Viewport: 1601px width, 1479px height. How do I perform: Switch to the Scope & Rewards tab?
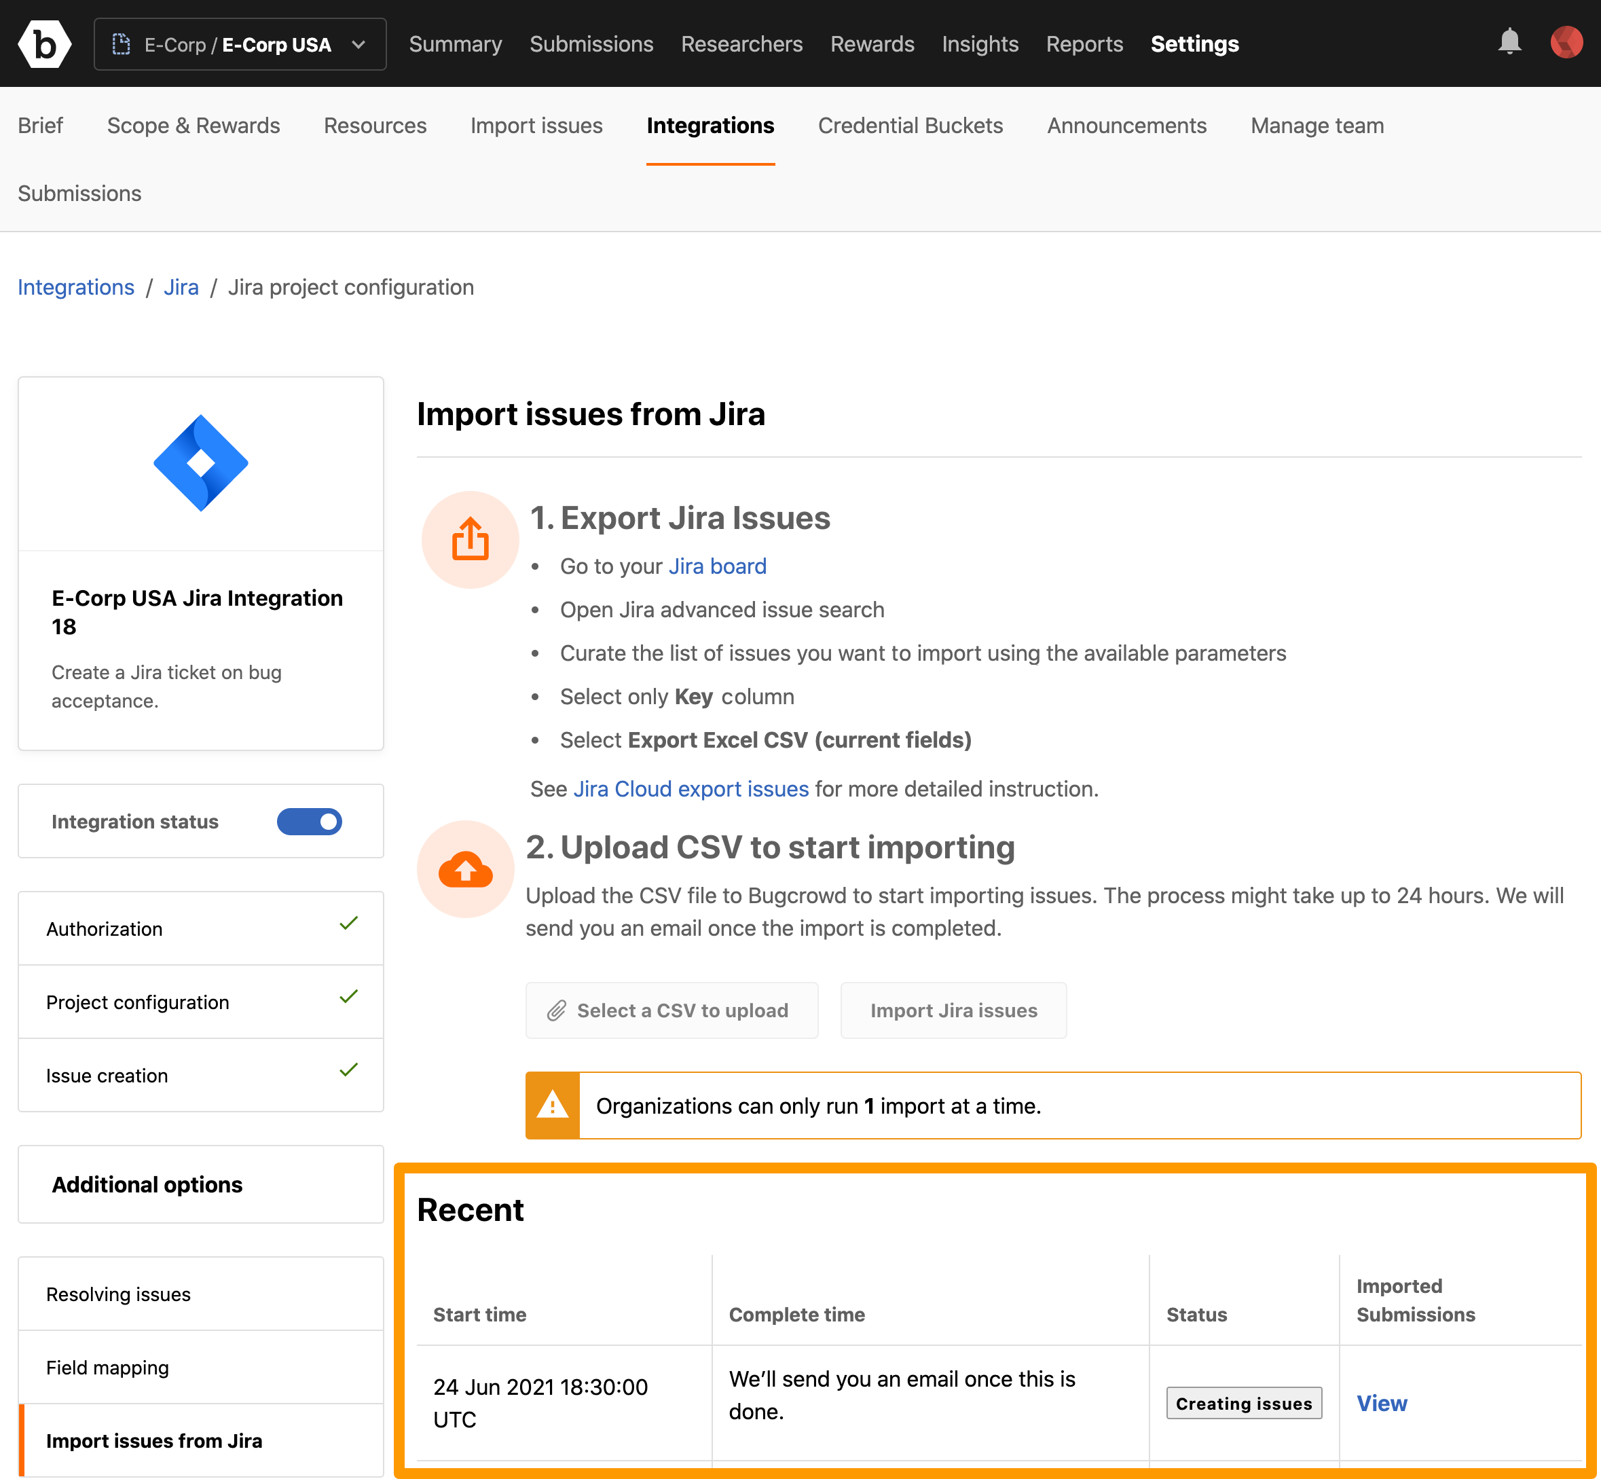[194, 126]
